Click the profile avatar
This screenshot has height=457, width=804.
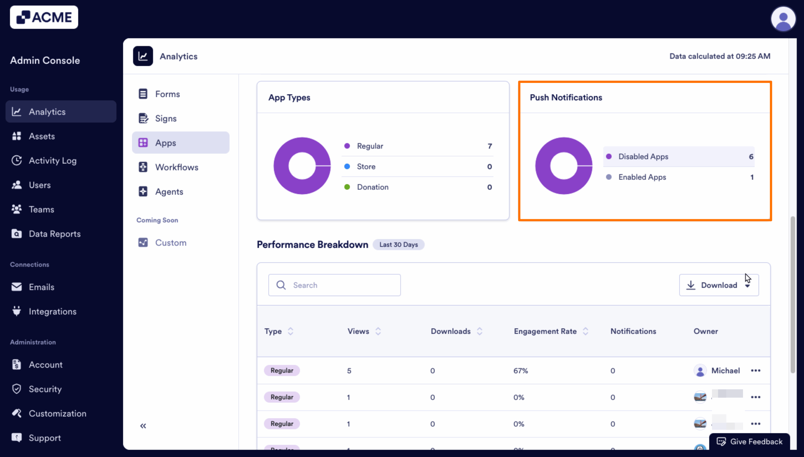[783, 19]
